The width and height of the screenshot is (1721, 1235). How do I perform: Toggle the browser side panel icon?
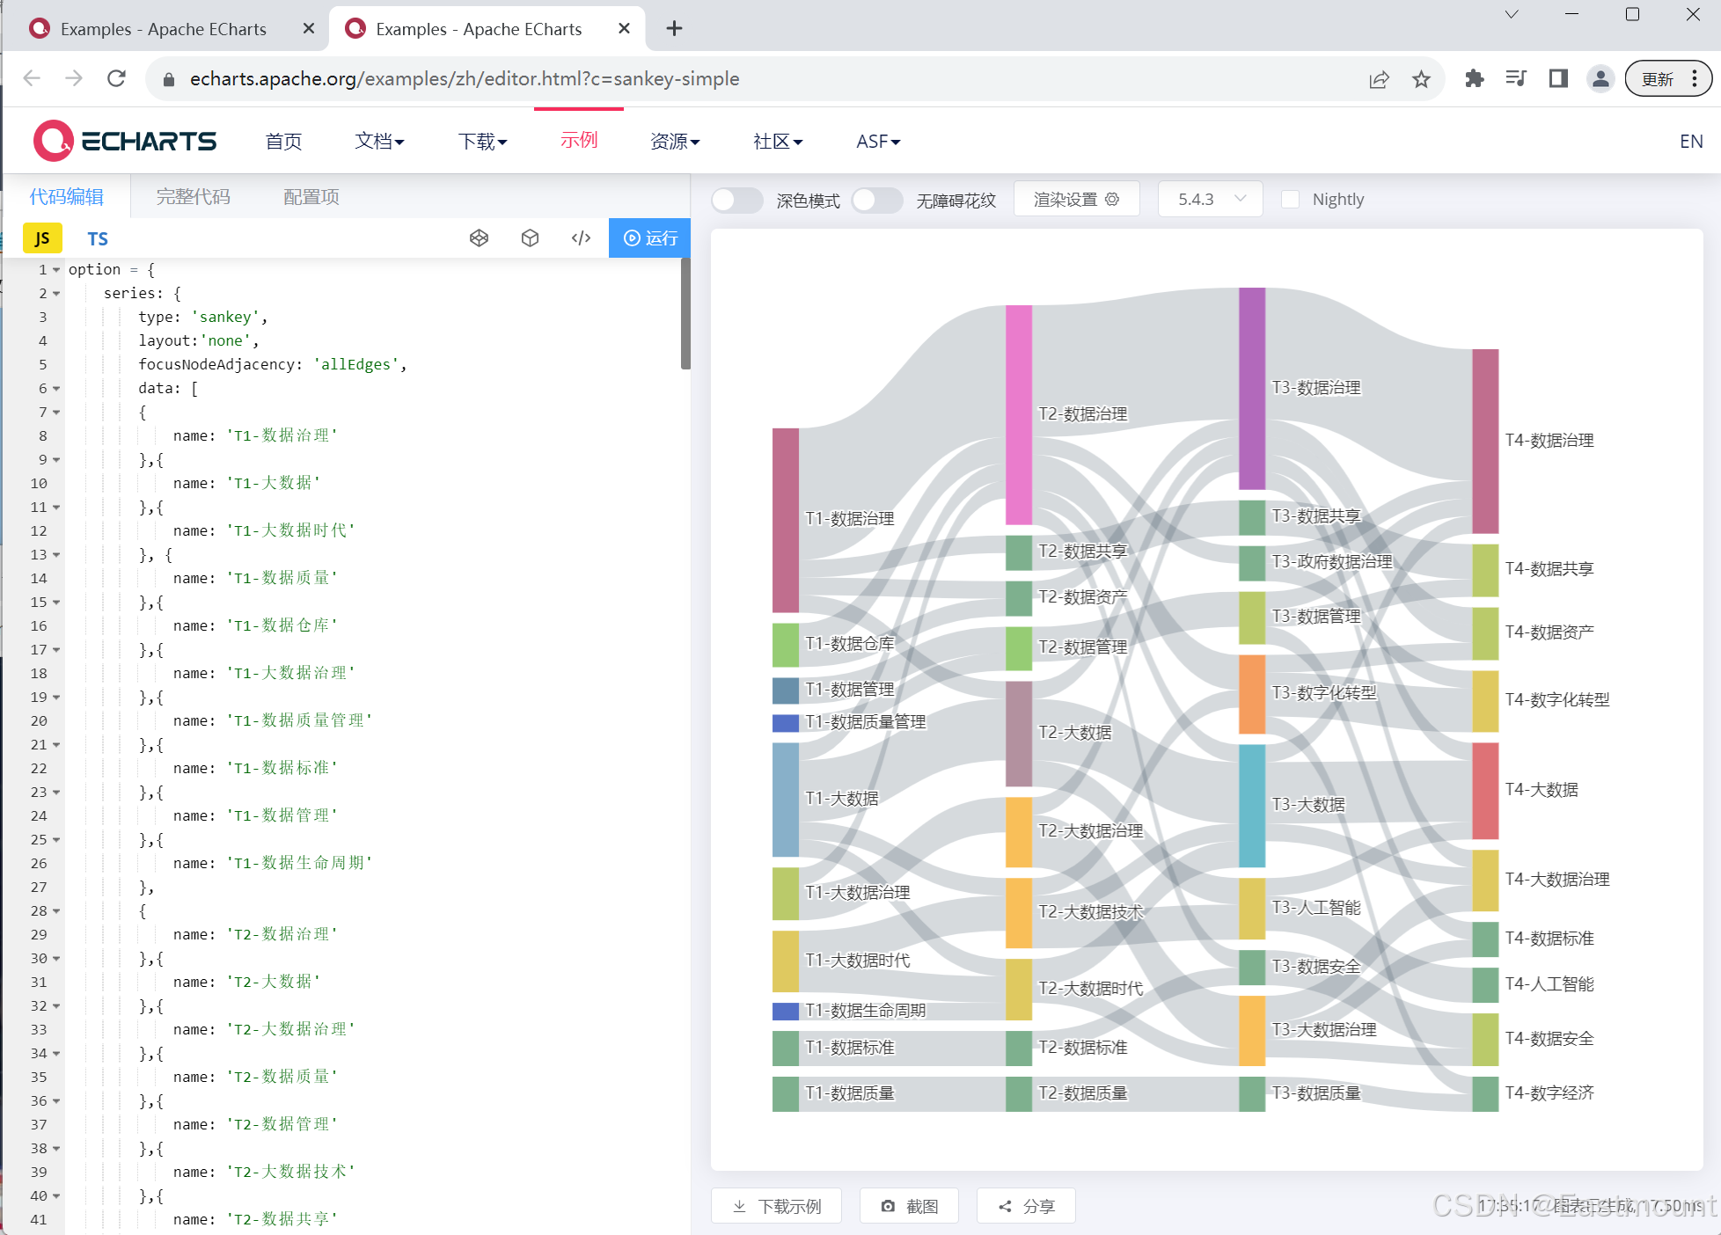(x=1558, y=79)
